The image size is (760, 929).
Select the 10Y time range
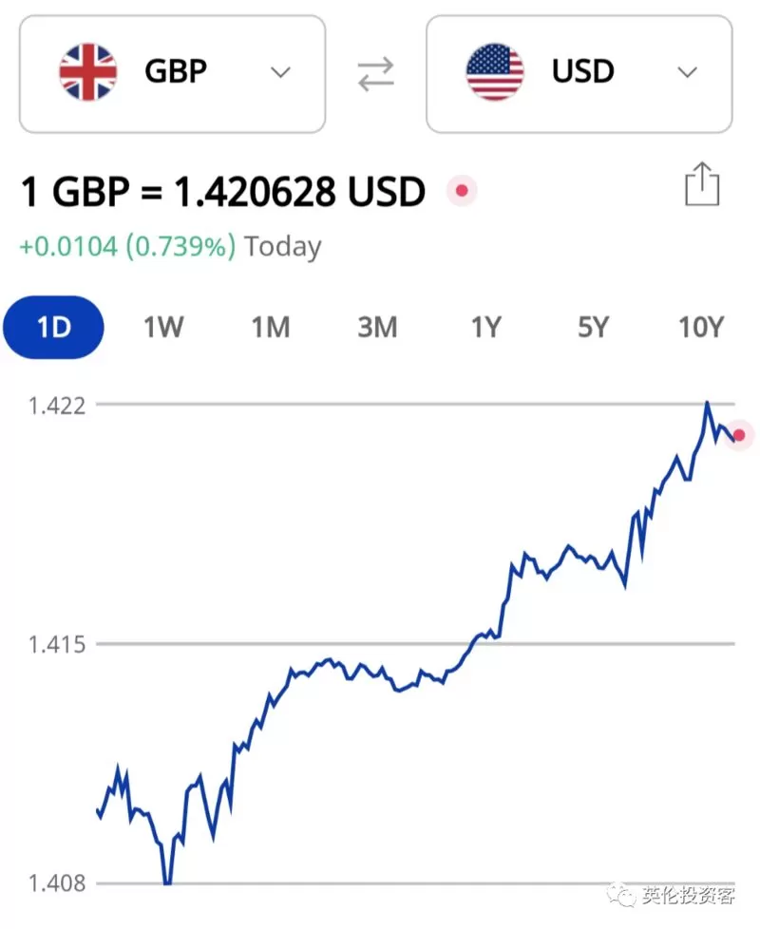tap(701, 327)
